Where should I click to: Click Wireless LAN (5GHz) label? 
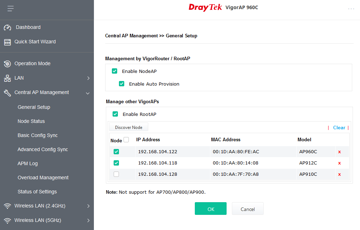(x=38, y=220)
